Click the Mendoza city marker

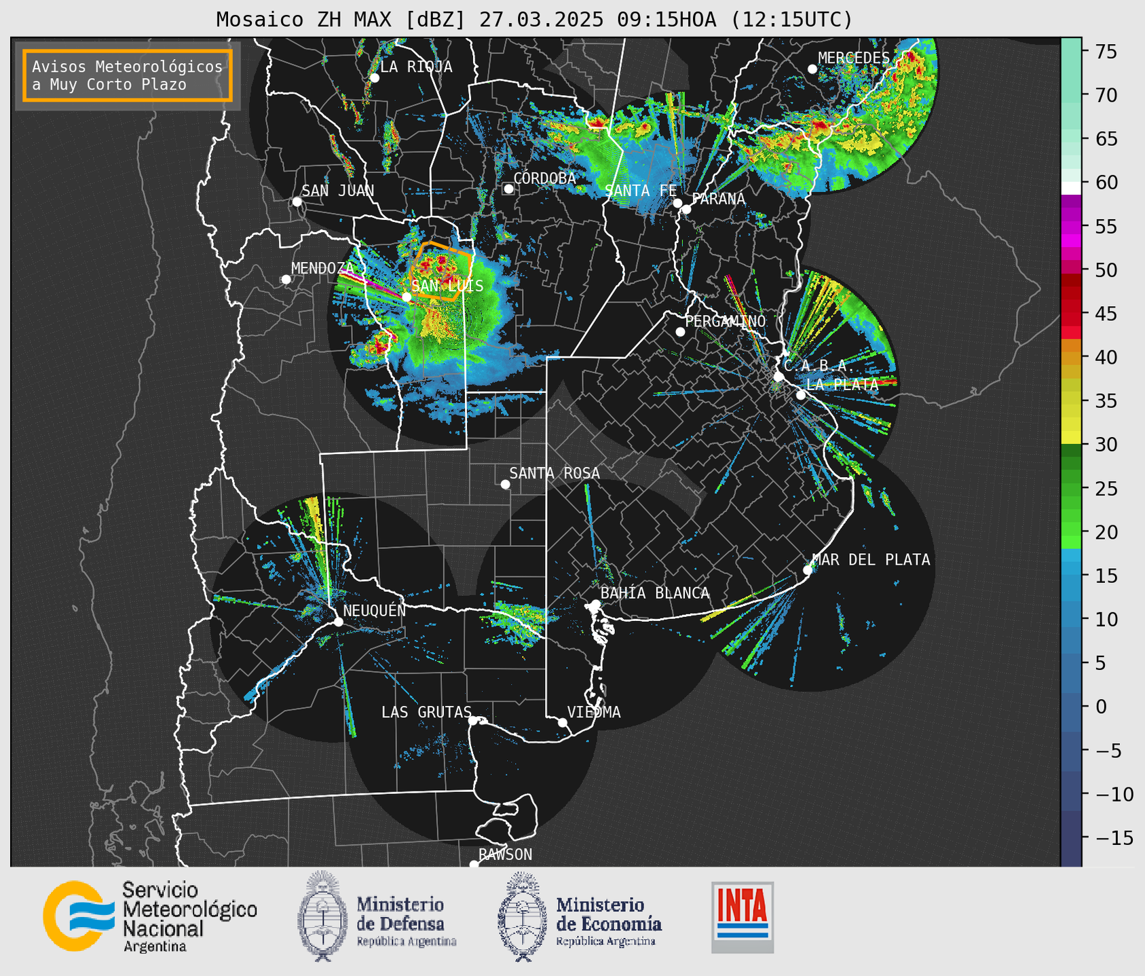[286, 280]
